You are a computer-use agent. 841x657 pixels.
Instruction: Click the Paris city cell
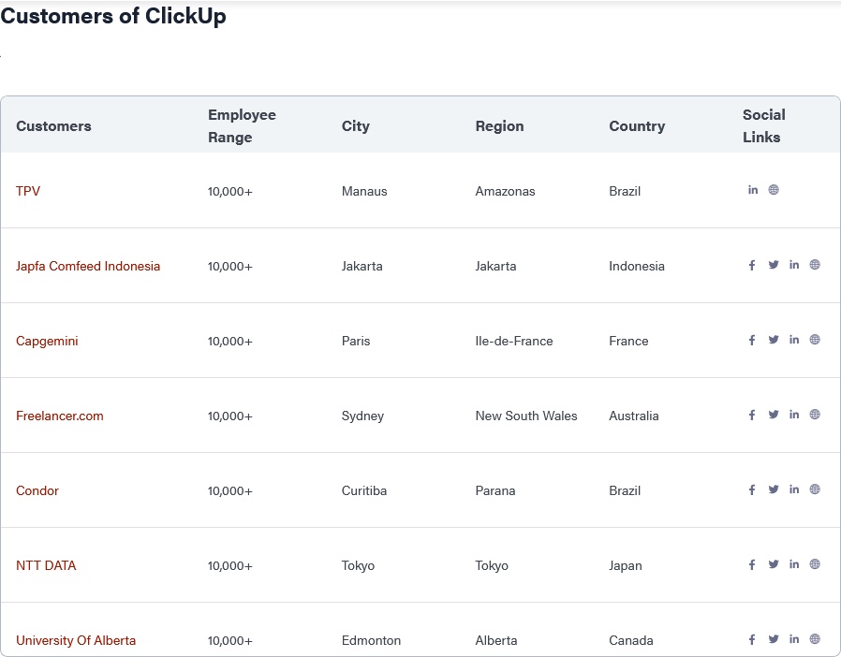coord(356,342)
